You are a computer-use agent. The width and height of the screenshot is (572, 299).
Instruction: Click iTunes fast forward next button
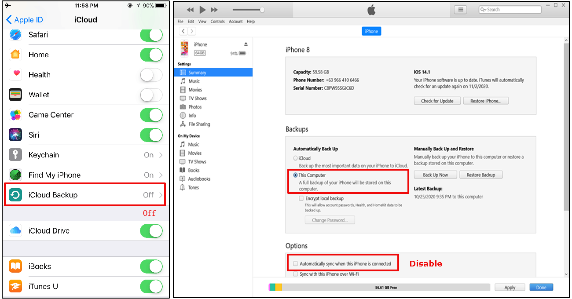coord(214,10)
